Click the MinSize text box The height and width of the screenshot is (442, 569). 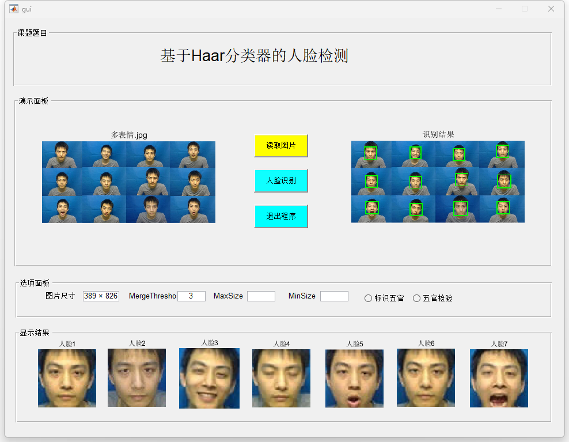coord(334,296)
